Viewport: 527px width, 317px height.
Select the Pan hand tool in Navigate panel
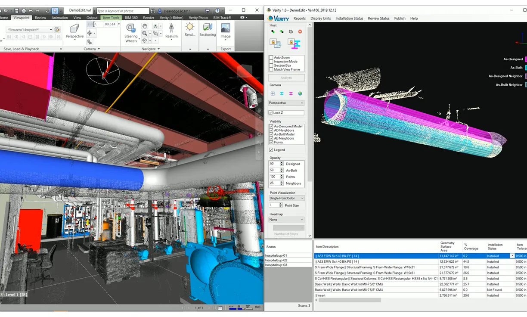pos(145,26)
